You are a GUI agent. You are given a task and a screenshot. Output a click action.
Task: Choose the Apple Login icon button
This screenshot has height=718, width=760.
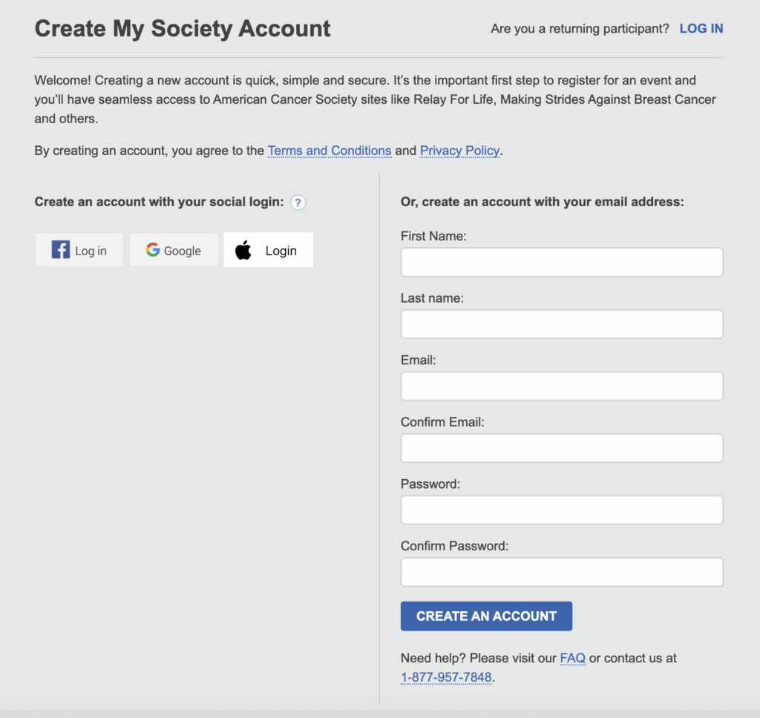tap(268, 250)
